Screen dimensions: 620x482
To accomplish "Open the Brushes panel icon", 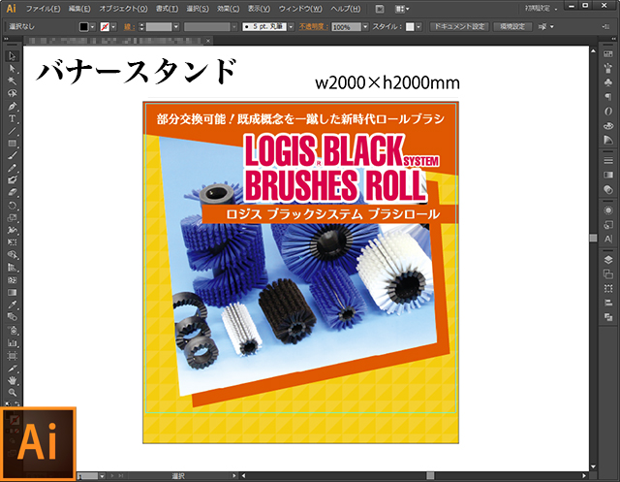I will (608, 68).
